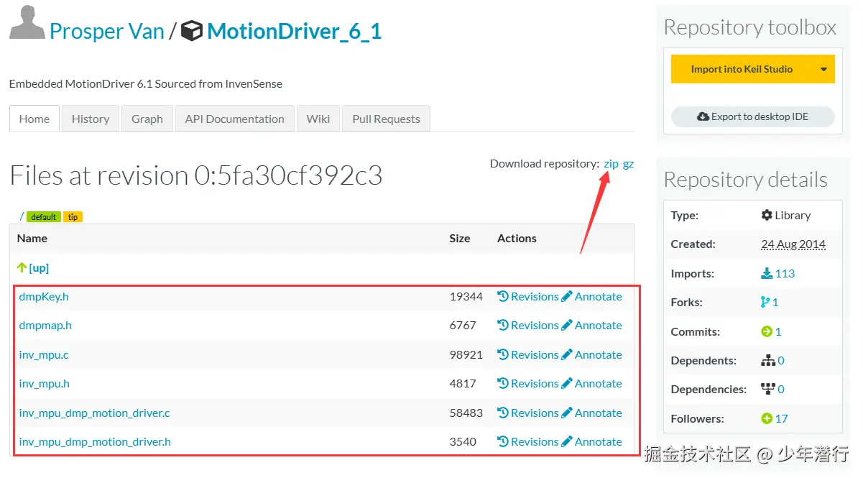Image resolution: width=863 pixels, height=478 pixels.
Task: Open file inv_mpu_dmp_motion_driver.c
Action: 95,413
